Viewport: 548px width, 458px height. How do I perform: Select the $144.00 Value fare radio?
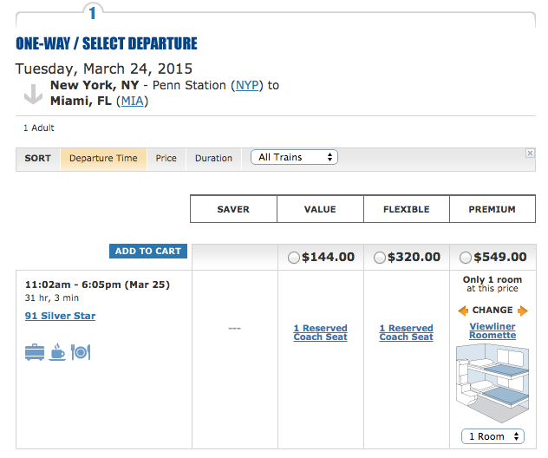(293, 258)
